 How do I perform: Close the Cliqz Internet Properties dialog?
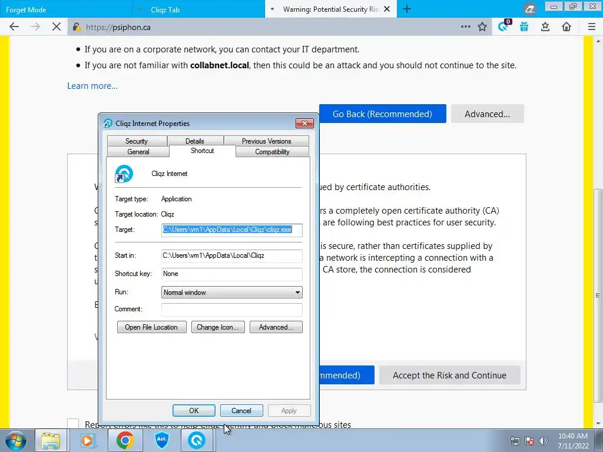point(304,123)
